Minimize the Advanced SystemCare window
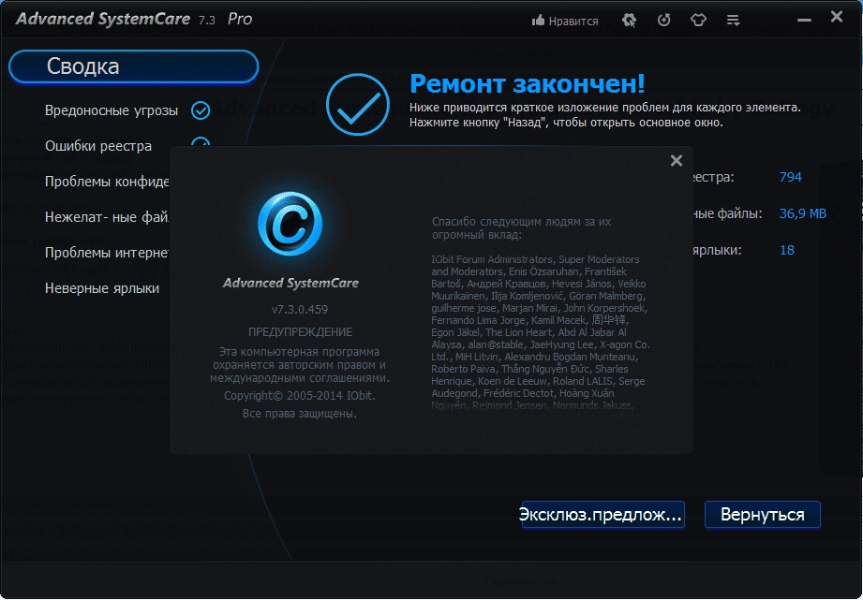Viewport: 863px width, 600px height. (804, 21)
